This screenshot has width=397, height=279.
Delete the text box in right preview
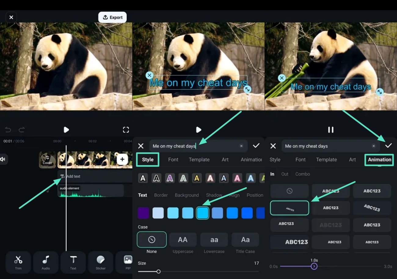[x=282, y=78]
